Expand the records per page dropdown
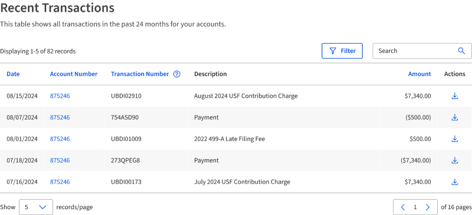 tap(36, 207)
